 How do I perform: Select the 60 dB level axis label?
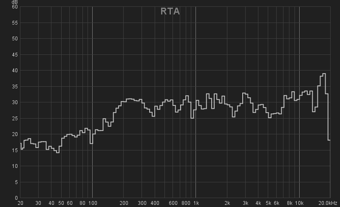coord(15,7)
